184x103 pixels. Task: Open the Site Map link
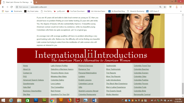tap(26, 94)
